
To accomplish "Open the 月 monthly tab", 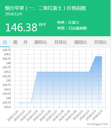I will (25, 42).
